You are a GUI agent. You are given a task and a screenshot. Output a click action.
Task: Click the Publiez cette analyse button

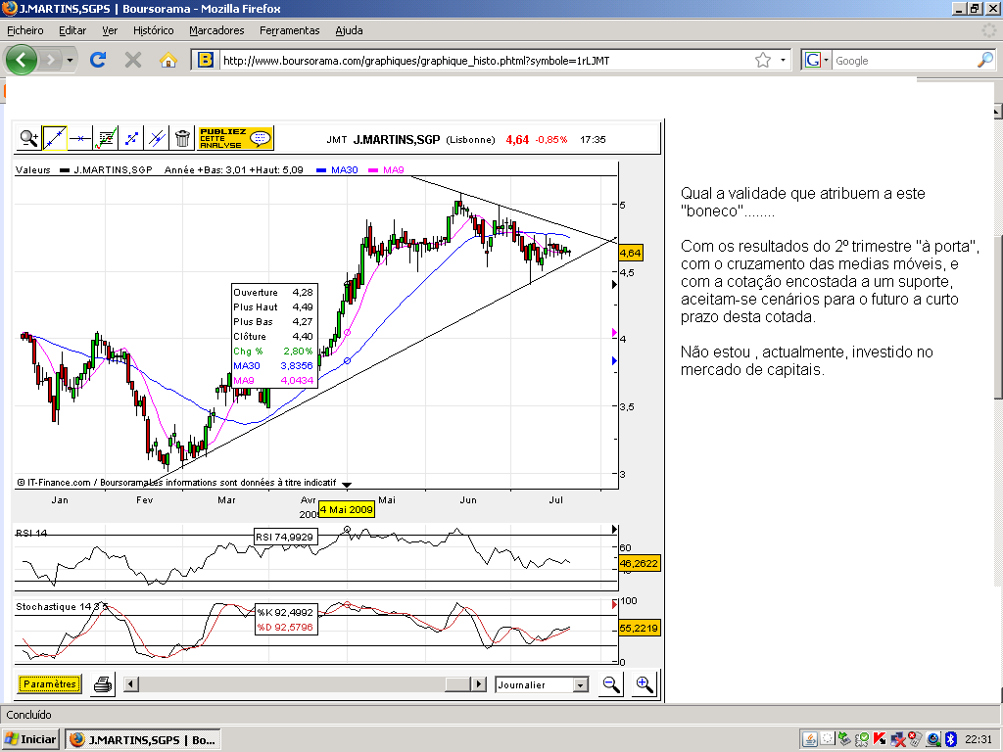click(x=235, y=138)
